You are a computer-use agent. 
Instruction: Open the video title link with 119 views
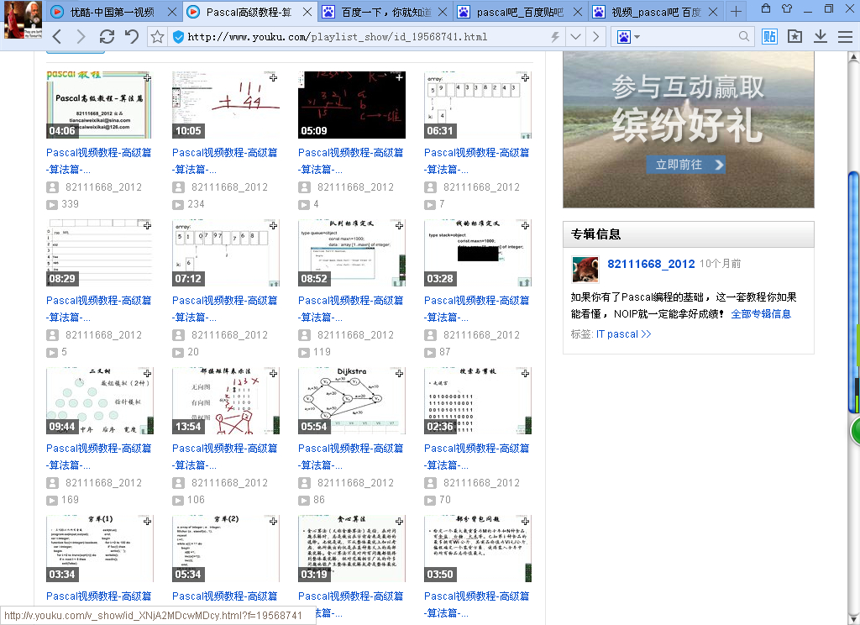[350, 308]
